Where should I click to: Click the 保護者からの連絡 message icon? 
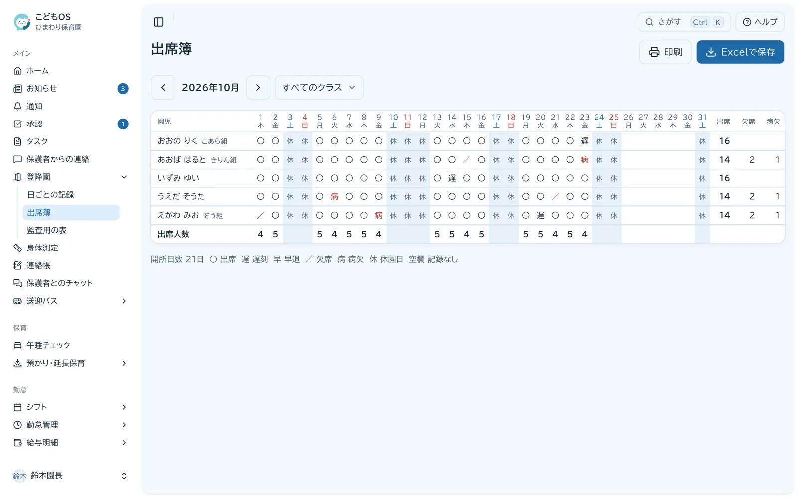(18, 159)
